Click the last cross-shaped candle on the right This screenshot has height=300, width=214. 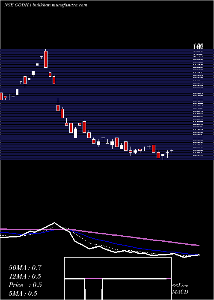pos(172,151)
